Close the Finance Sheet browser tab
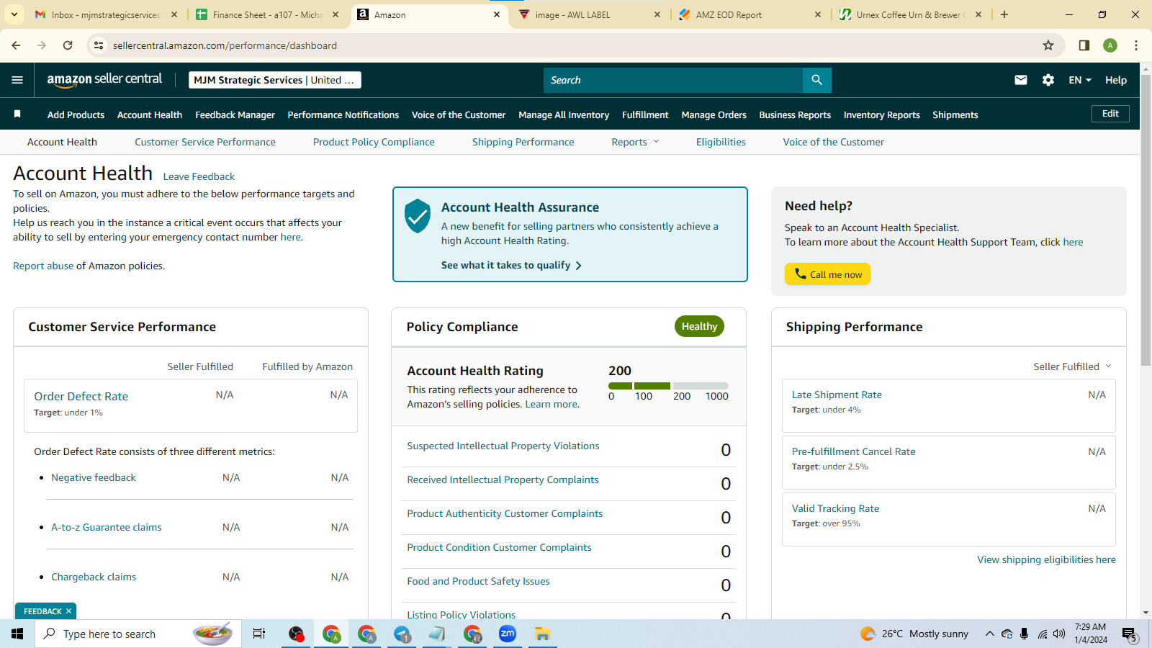 tap(336, 14)
